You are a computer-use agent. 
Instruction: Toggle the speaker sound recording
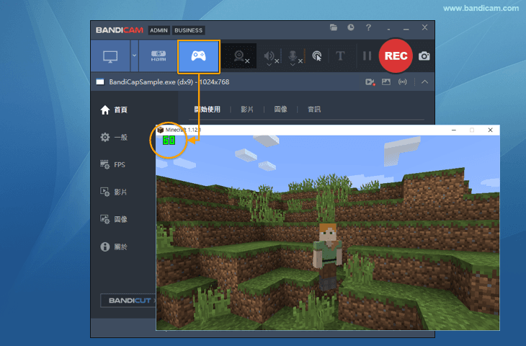point(269,56)
